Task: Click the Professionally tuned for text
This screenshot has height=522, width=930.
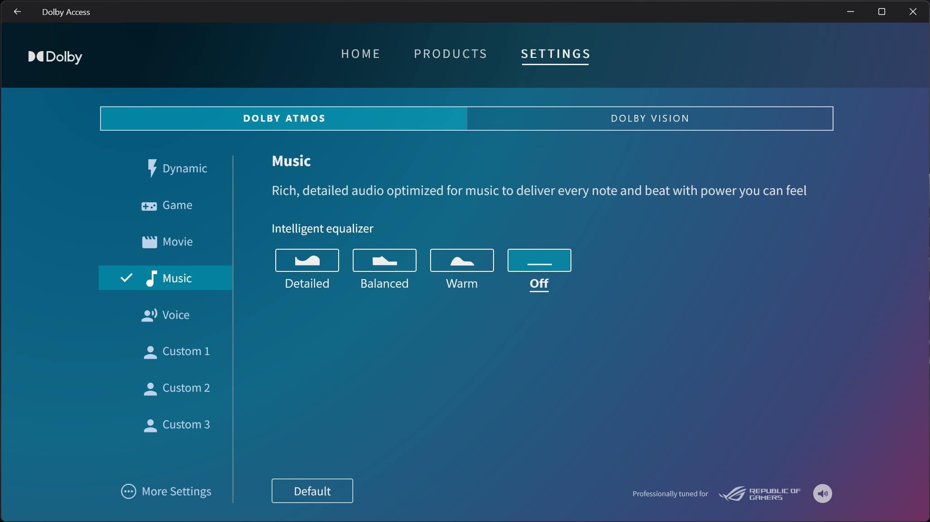Action: pos(670,494)
